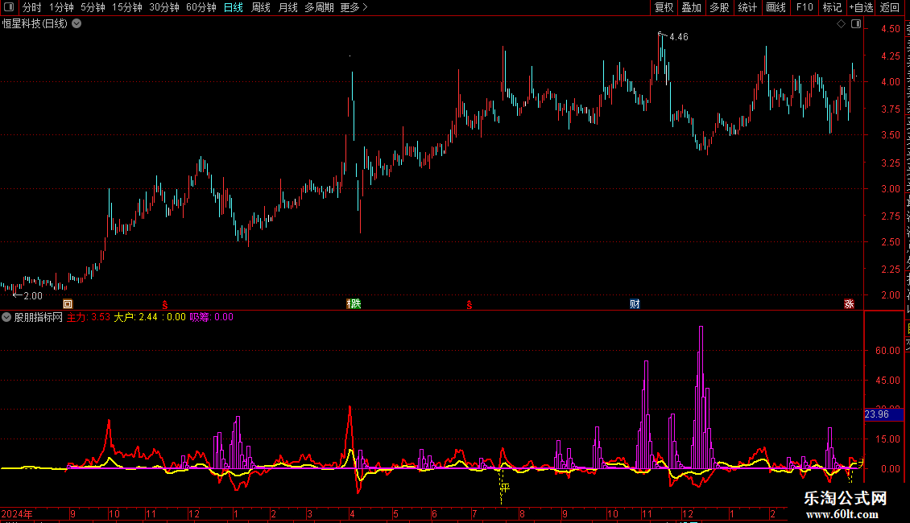910x523 pixels.
Task: Click the first red S marker near October
Action: tap(165, 304)
